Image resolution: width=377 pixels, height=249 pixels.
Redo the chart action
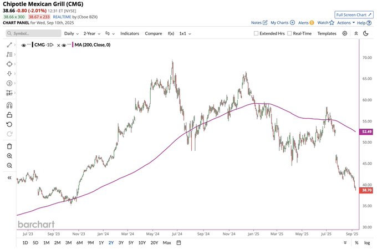9,134
